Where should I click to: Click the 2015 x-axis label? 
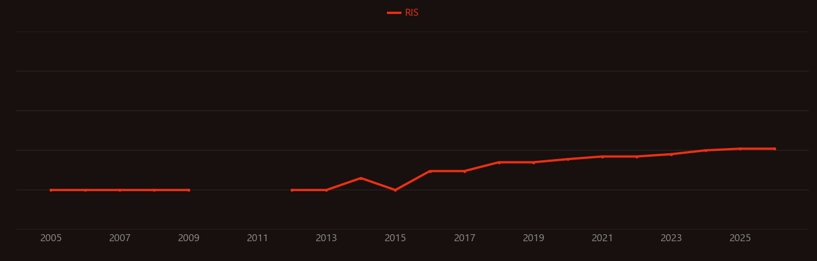(395, 238)
